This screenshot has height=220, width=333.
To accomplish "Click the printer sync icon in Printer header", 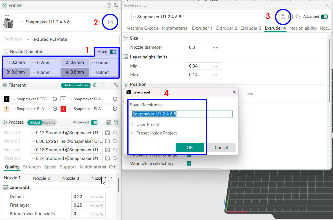I will coord(109,5).
